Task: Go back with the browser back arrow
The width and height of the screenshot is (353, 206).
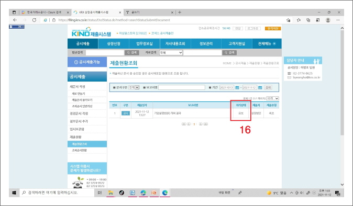Action: [15, 20]
